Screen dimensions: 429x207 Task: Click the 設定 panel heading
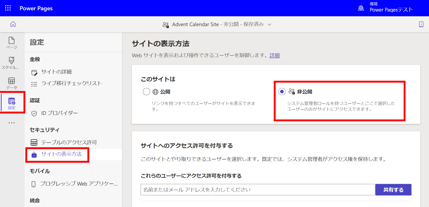[37, 42]
